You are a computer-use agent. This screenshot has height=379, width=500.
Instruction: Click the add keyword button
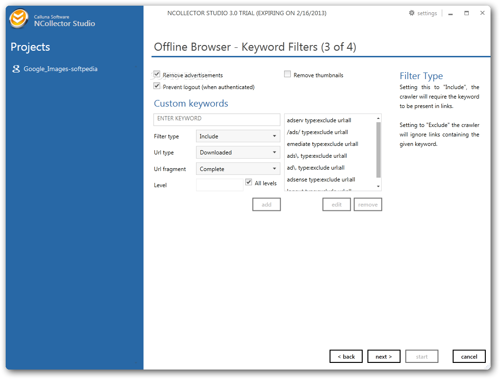(267, 205)
